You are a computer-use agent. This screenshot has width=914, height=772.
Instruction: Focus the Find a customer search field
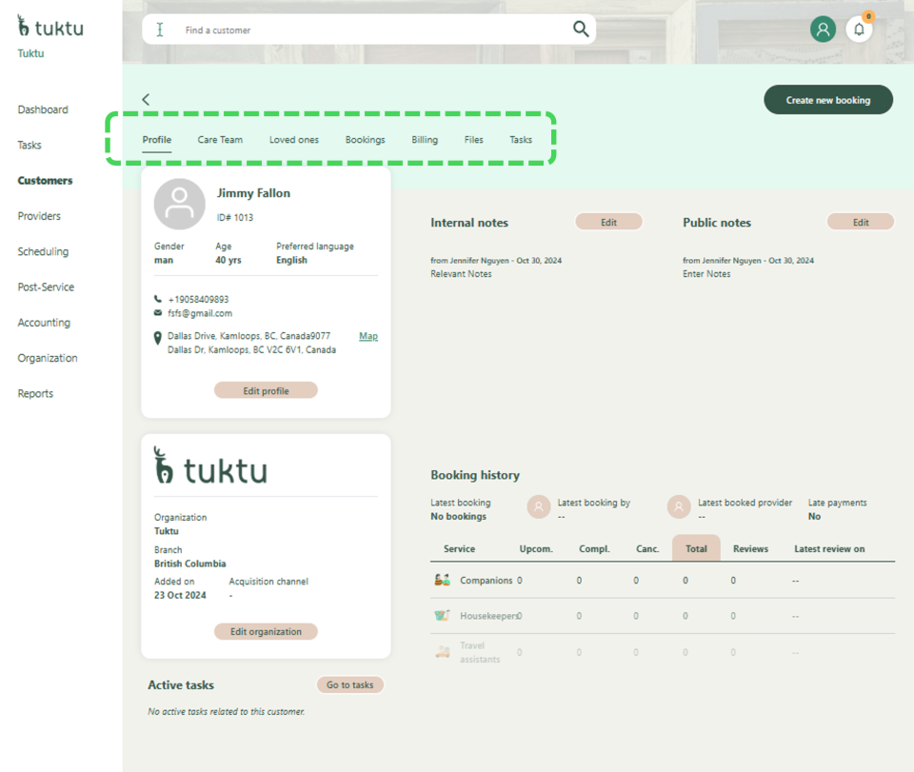371,30
